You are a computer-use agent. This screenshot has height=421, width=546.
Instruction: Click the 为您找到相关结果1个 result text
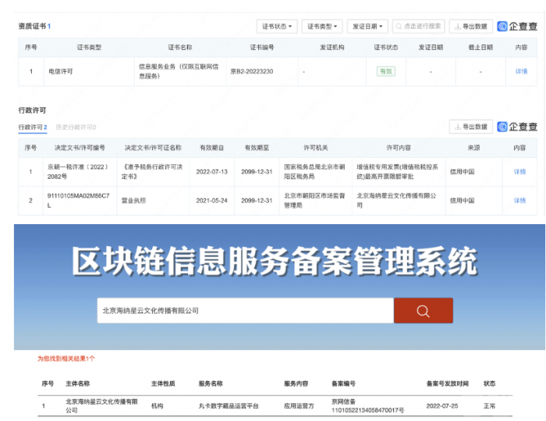click(66, 359)
